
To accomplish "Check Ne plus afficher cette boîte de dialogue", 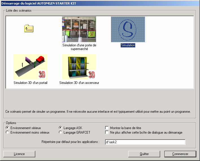I will click(107, 132).
